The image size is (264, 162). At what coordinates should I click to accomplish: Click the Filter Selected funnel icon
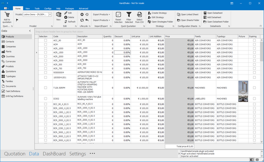click(129, 14)
